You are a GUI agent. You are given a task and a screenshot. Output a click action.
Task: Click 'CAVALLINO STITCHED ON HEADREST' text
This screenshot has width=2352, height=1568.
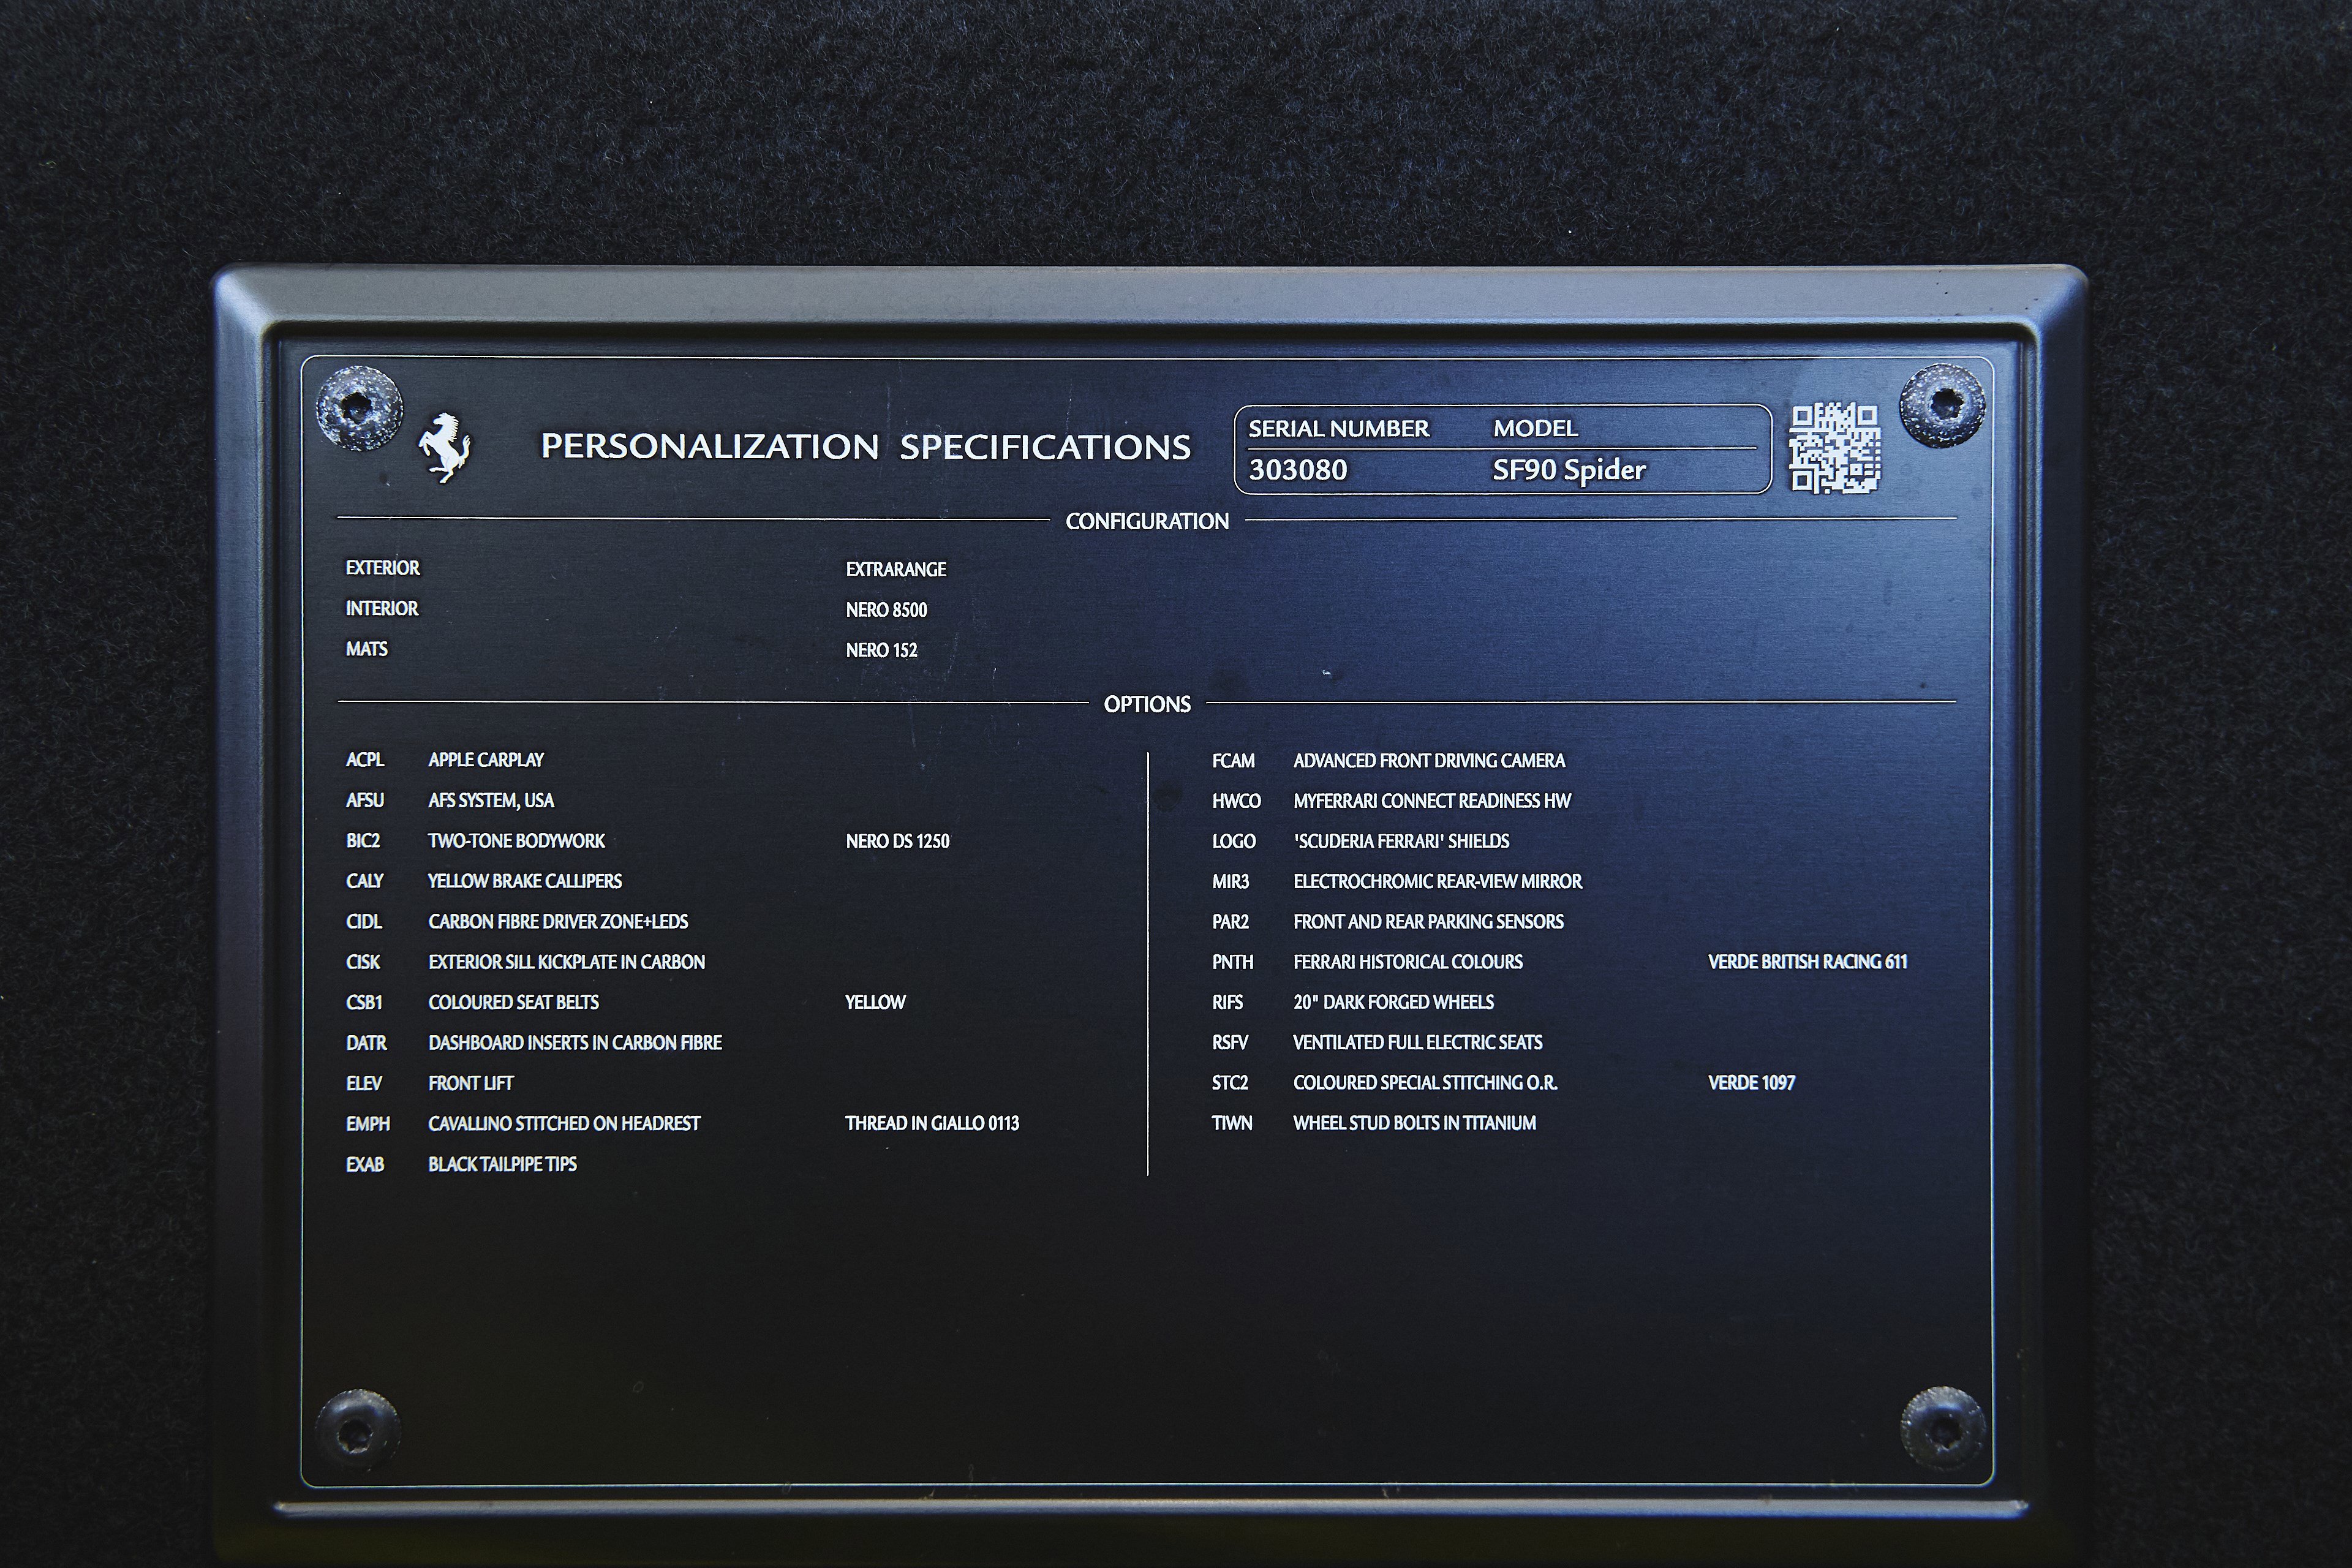[564, 1124]
